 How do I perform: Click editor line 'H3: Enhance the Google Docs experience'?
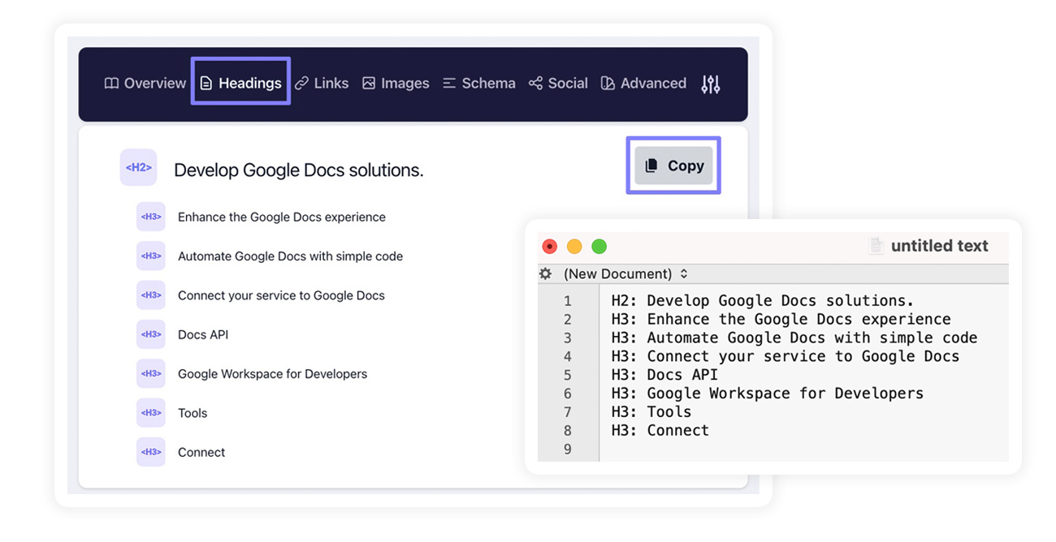coord(781,319)
